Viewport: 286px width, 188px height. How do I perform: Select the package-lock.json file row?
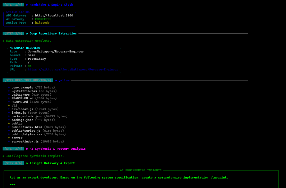38,116
